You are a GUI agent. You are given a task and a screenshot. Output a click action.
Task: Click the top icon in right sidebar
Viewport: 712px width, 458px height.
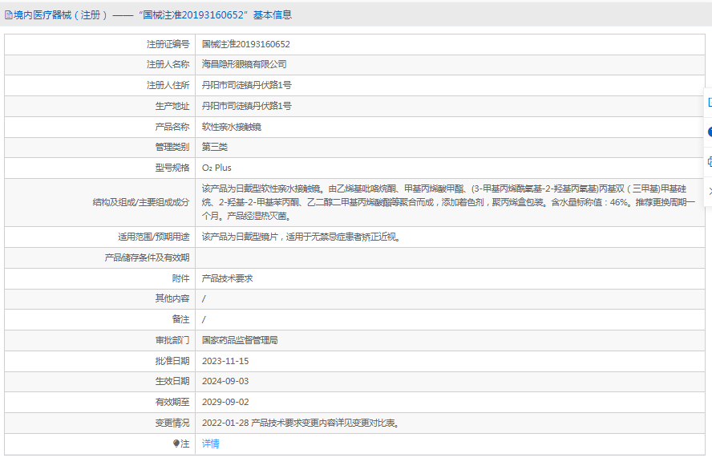(x=709, y=102)
